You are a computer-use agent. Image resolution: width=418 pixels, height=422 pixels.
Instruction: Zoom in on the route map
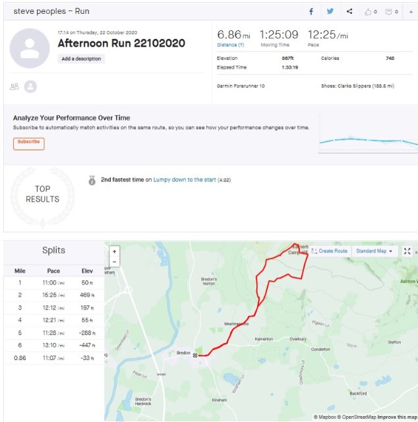click(115, 251)
